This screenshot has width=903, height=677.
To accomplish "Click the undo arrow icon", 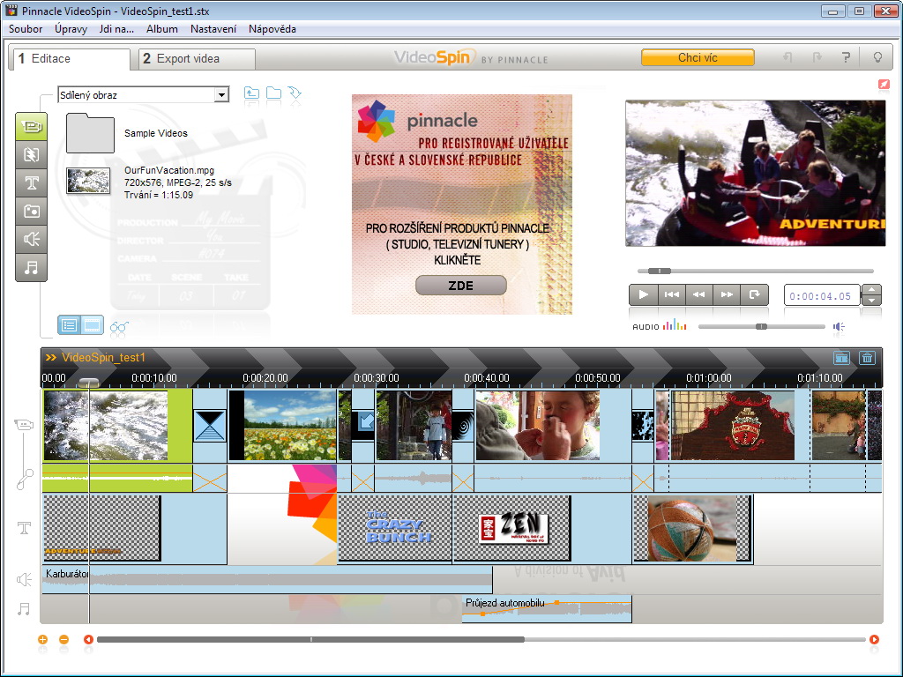I will 787,57.
